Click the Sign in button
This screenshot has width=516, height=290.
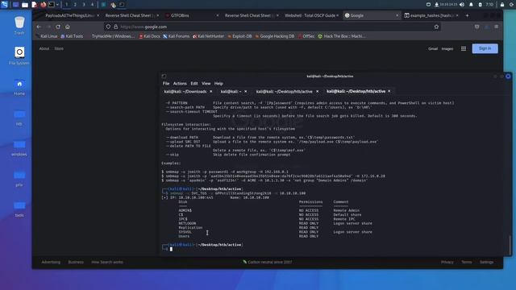(485, 48)
